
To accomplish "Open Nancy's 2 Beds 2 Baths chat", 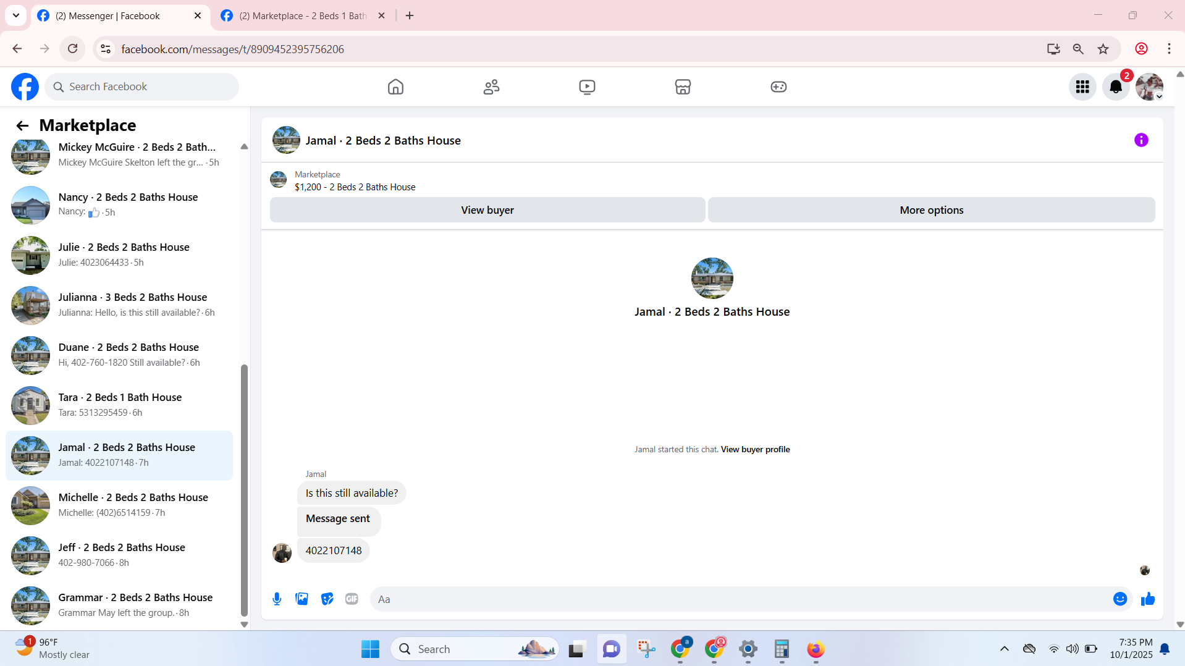I will click(x=119, y=205).
